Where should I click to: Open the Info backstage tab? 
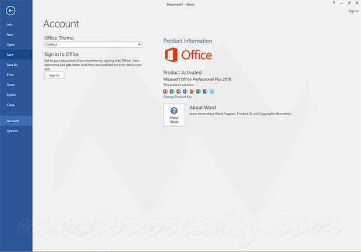point(16,24)
